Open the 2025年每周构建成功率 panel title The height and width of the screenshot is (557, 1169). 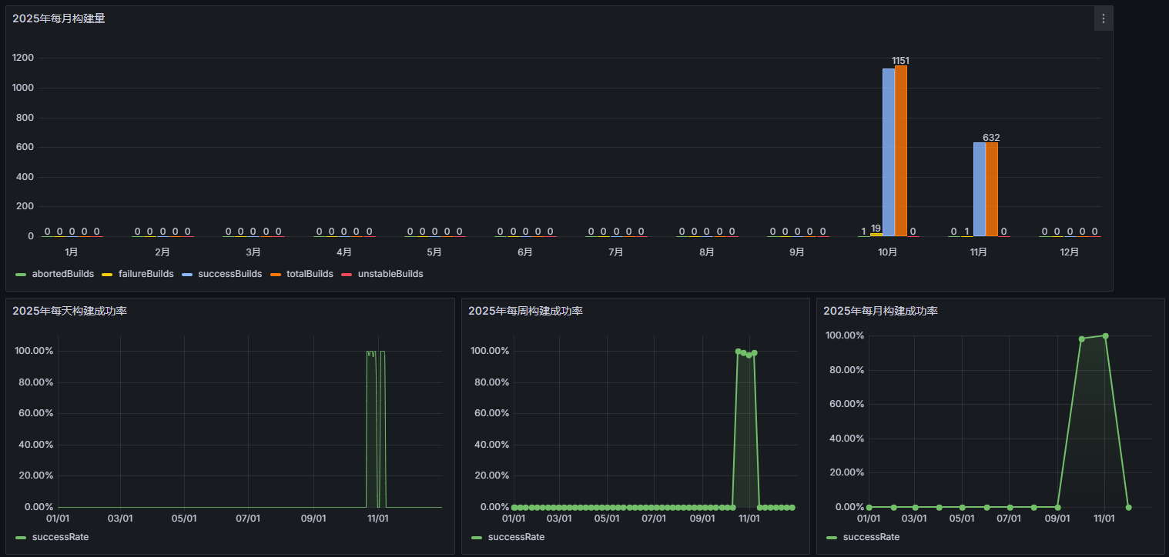525,311
